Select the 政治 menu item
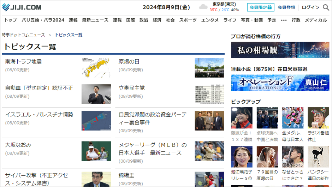 click(144, 20)
